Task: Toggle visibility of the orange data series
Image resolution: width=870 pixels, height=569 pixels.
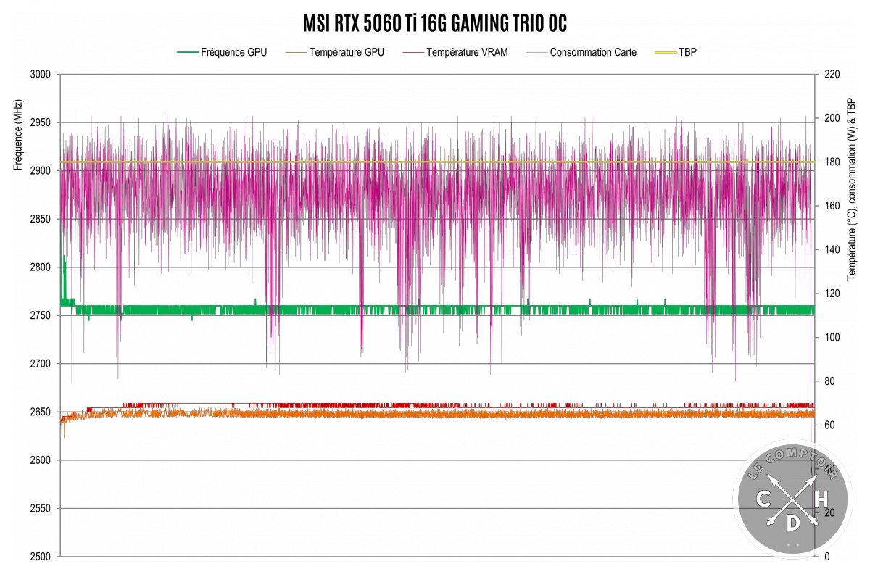Action: click(297, 52)
